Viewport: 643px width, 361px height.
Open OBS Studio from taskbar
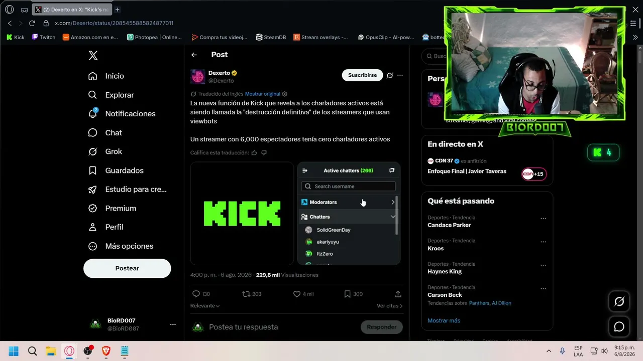88,351
